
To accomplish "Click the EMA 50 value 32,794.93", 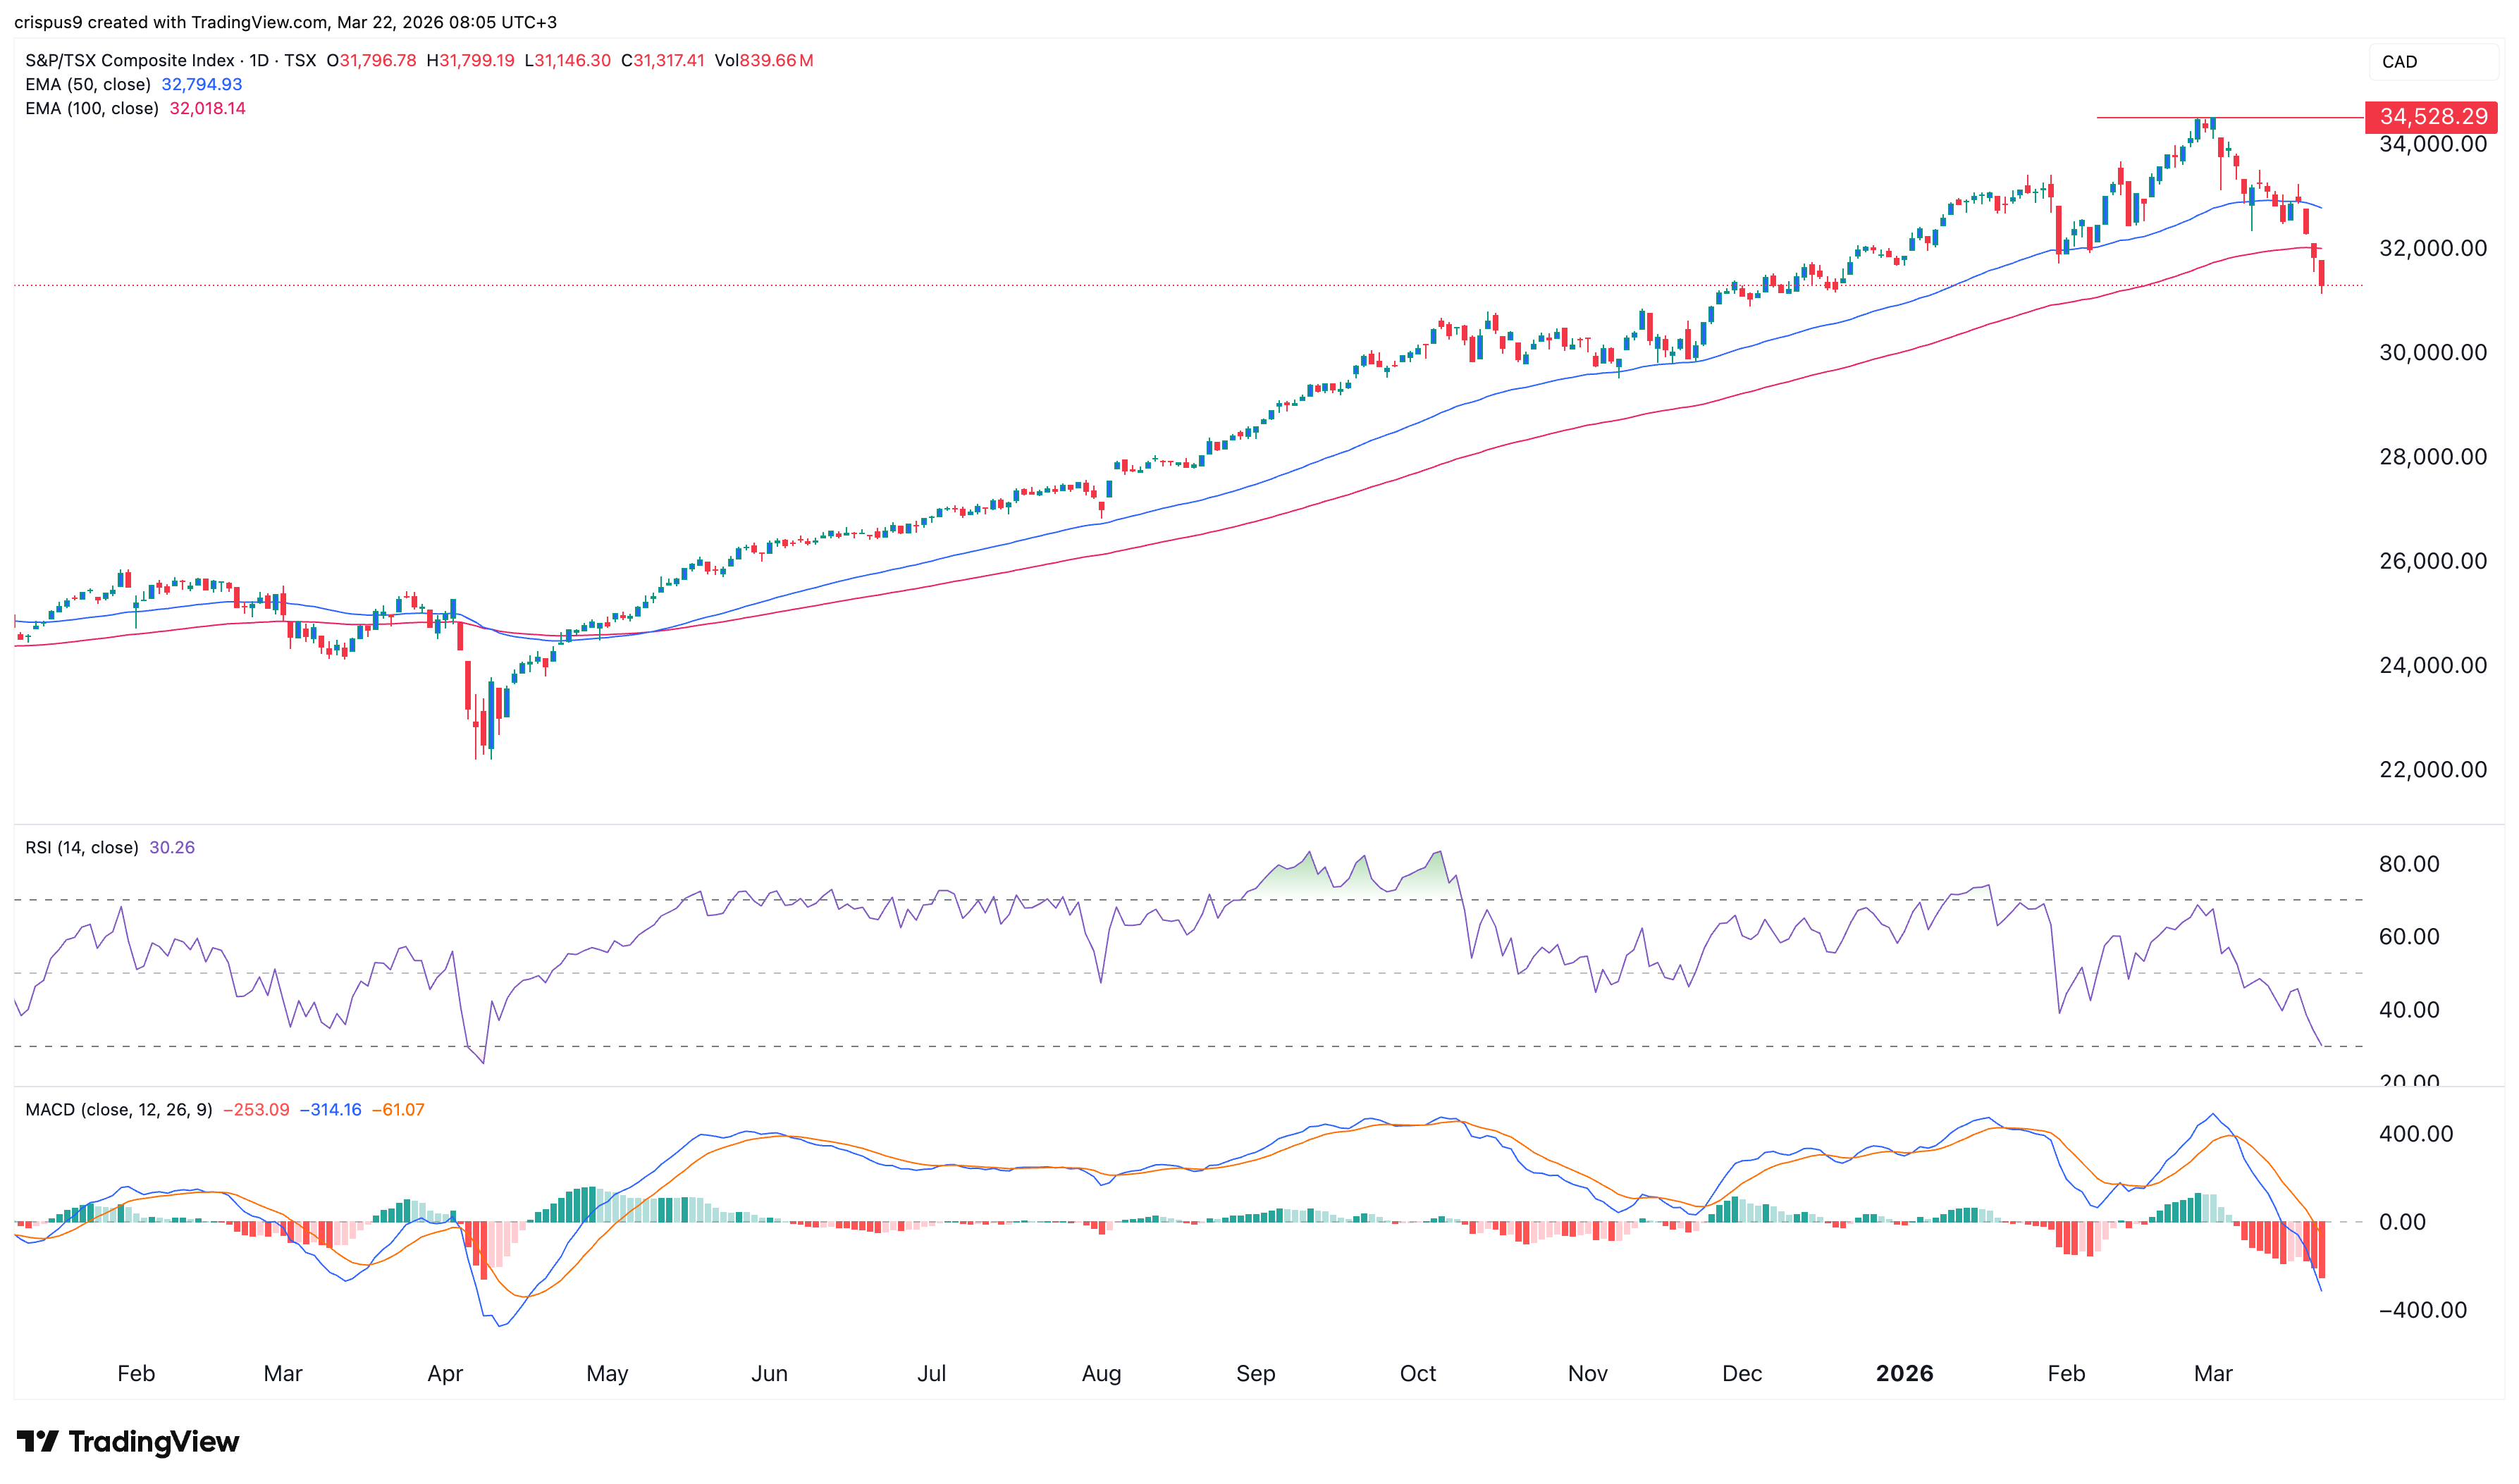I will click(202, 84).
